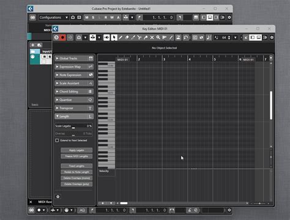Viewport: 290px width, 220px height.
Task: Toggle left zone visibility in Key Editor
Action: [253, 37]
